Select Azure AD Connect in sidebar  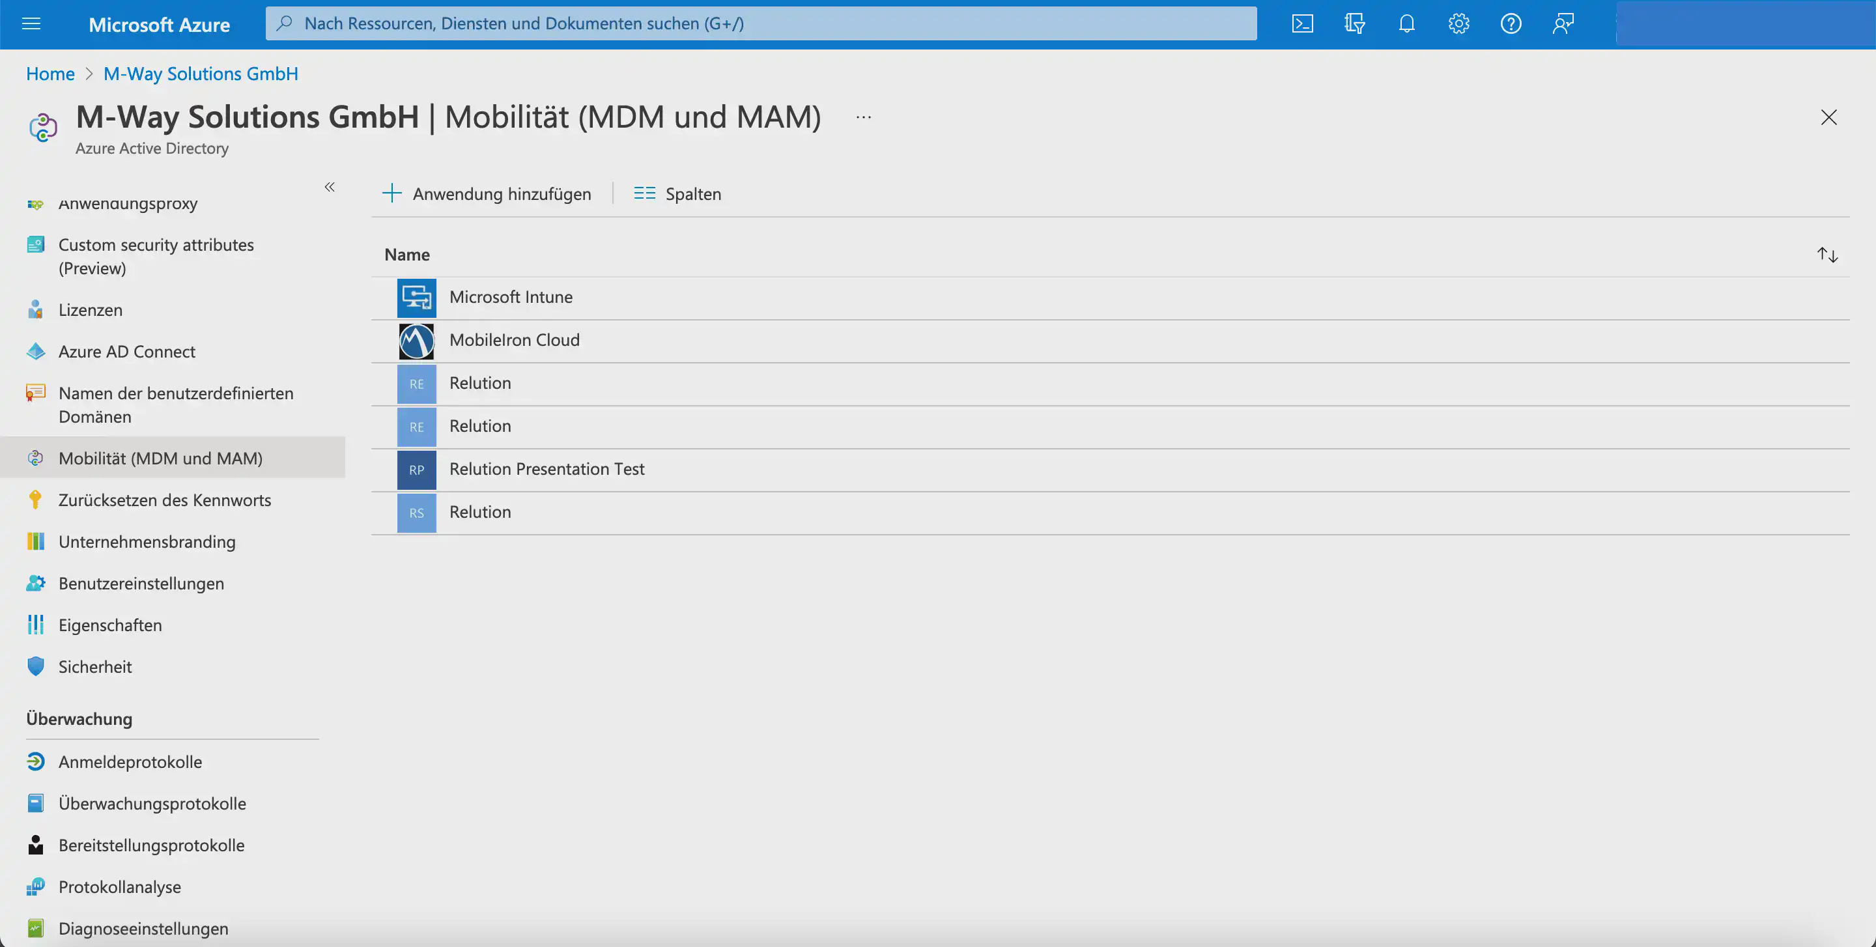(127, 352)
